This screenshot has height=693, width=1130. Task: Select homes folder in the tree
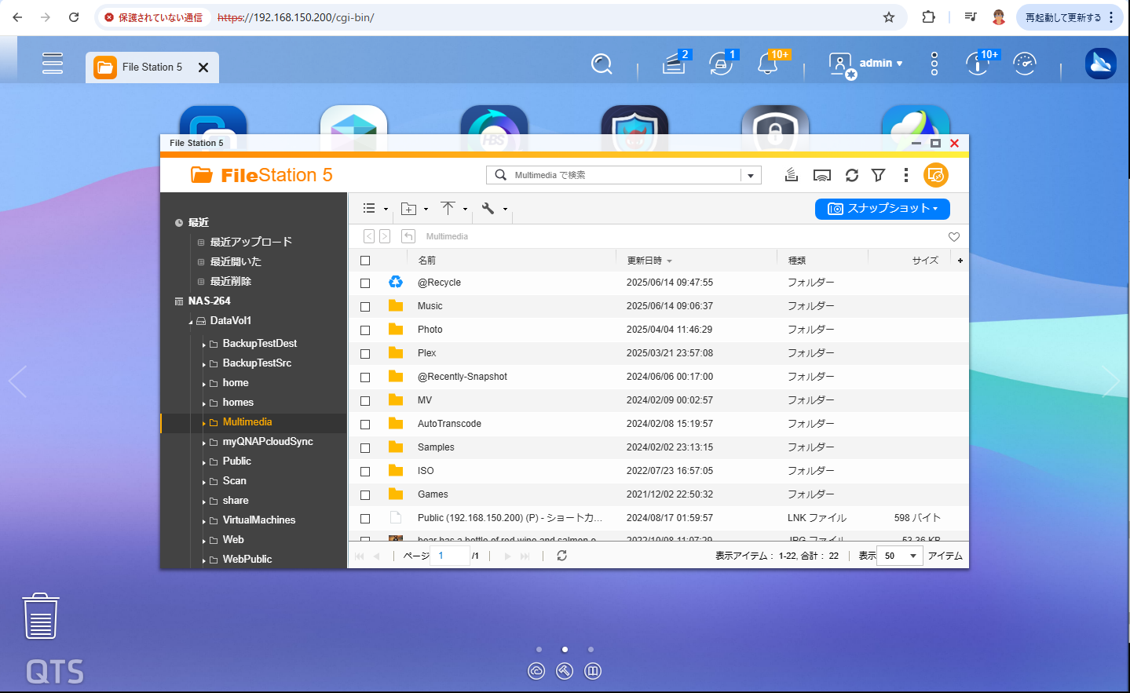(238, 403)
